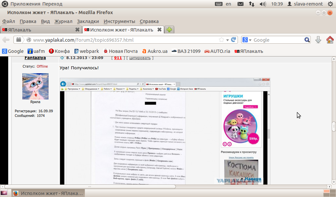
Task: Reload the page with the refresh icon
Action: pos(234,40)
